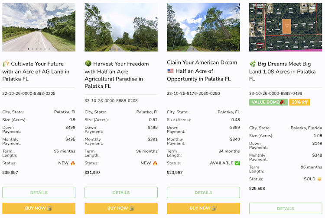Open the Harvest Your Freedom listing title
This screenshot has width=325, height=218.
click(x=117, y=75)
